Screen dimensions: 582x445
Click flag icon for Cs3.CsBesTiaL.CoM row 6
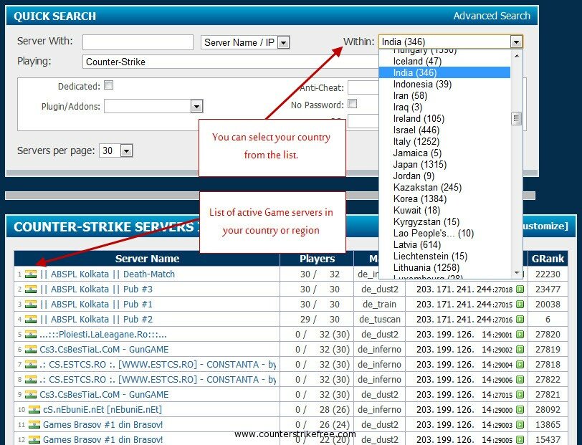tap(30, 350)
